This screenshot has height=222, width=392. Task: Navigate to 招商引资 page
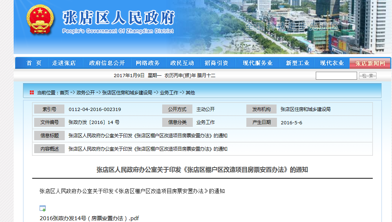216,63
